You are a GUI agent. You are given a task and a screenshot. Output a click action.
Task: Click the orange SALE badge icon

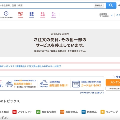[62, 112]
